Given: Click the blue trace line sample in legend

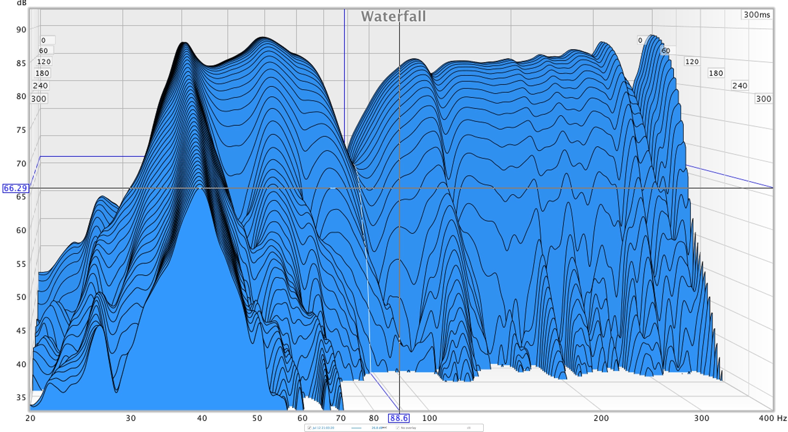Looking at the screenshot, I should (x=356, y=428).
